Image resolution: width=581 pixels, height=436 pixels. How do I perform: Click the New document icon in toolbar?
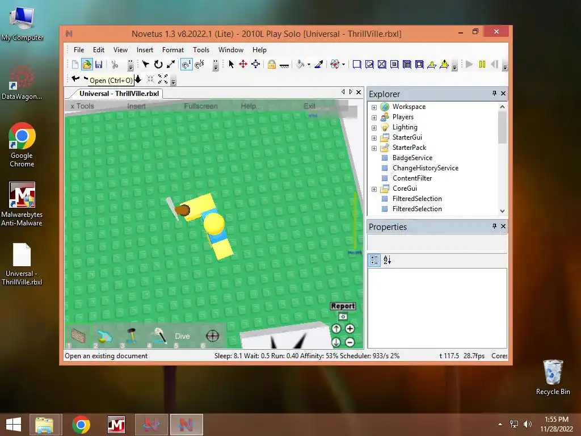(75, 65)
